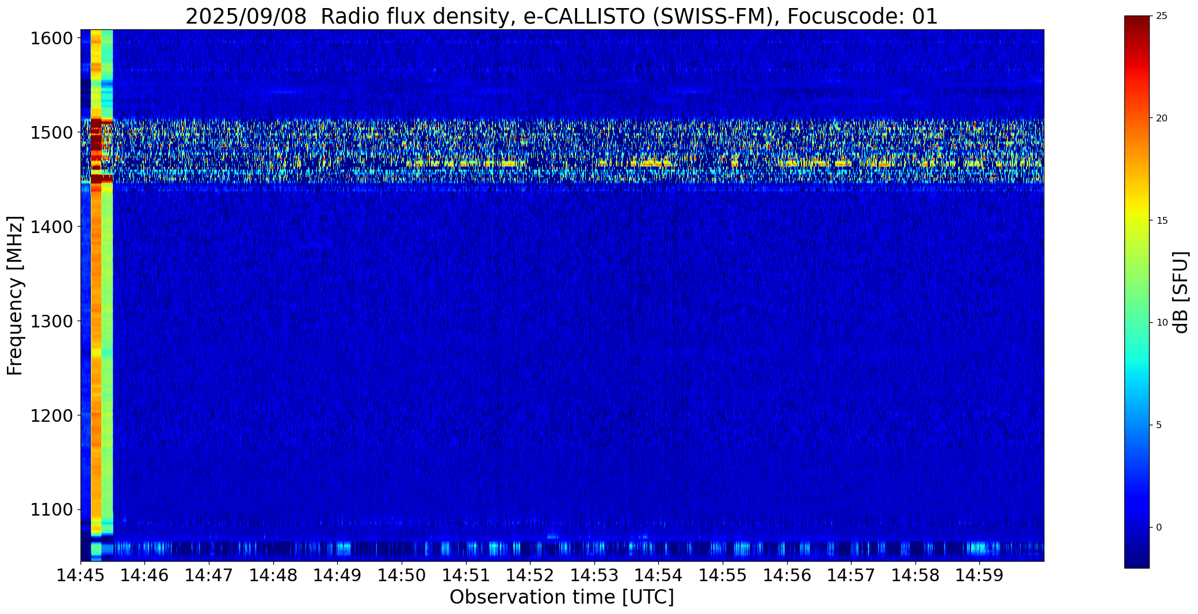Click the dB [SFU] colorbar label

(1181, 292)
